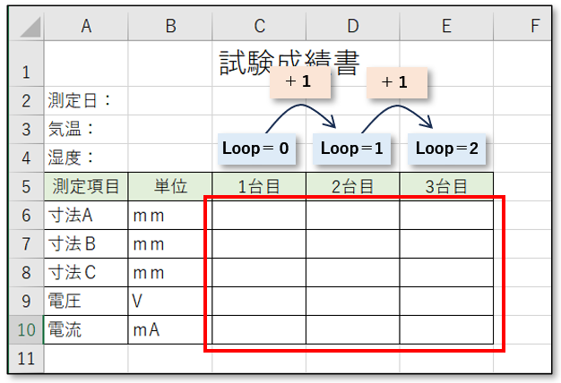Select the 3台目 column heading cell
This screenshot has height=383, width=561.
point(446,187)
